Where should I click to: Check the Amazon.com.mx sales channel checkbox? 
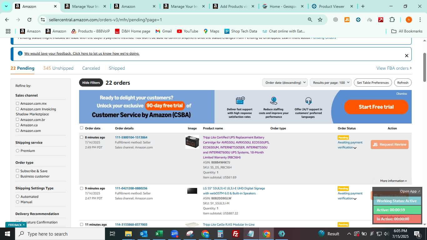pyautogui.click(x=18, y=103)
